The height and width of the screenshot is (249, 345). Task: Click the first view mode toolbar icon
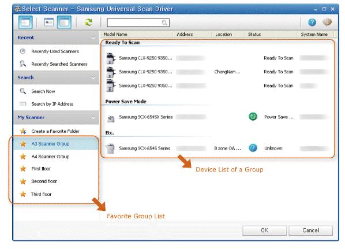(x=25, y=23)
